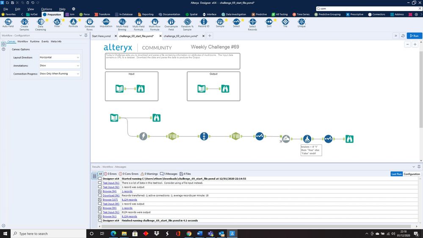Image resolution: width=423 pixels, height=238 pixels.
Task: Open the Download (96) message link
Action: coord(111,195)
